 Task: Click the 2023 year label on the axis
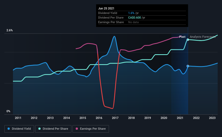tap(212, 118)
